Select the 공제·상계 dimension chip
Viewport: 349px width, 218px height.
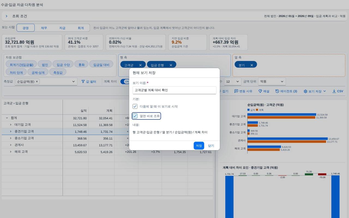click(x=38, y=72)
